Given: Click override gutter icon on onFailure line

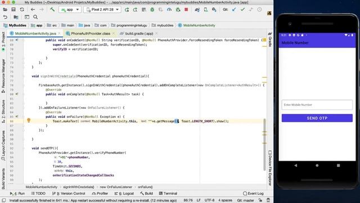Looking at the screenshot, I should [x=17, y=117].
